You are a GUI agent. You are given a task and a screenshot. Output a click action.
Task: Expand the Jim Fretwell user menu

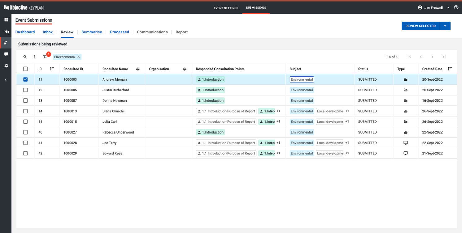448,8
